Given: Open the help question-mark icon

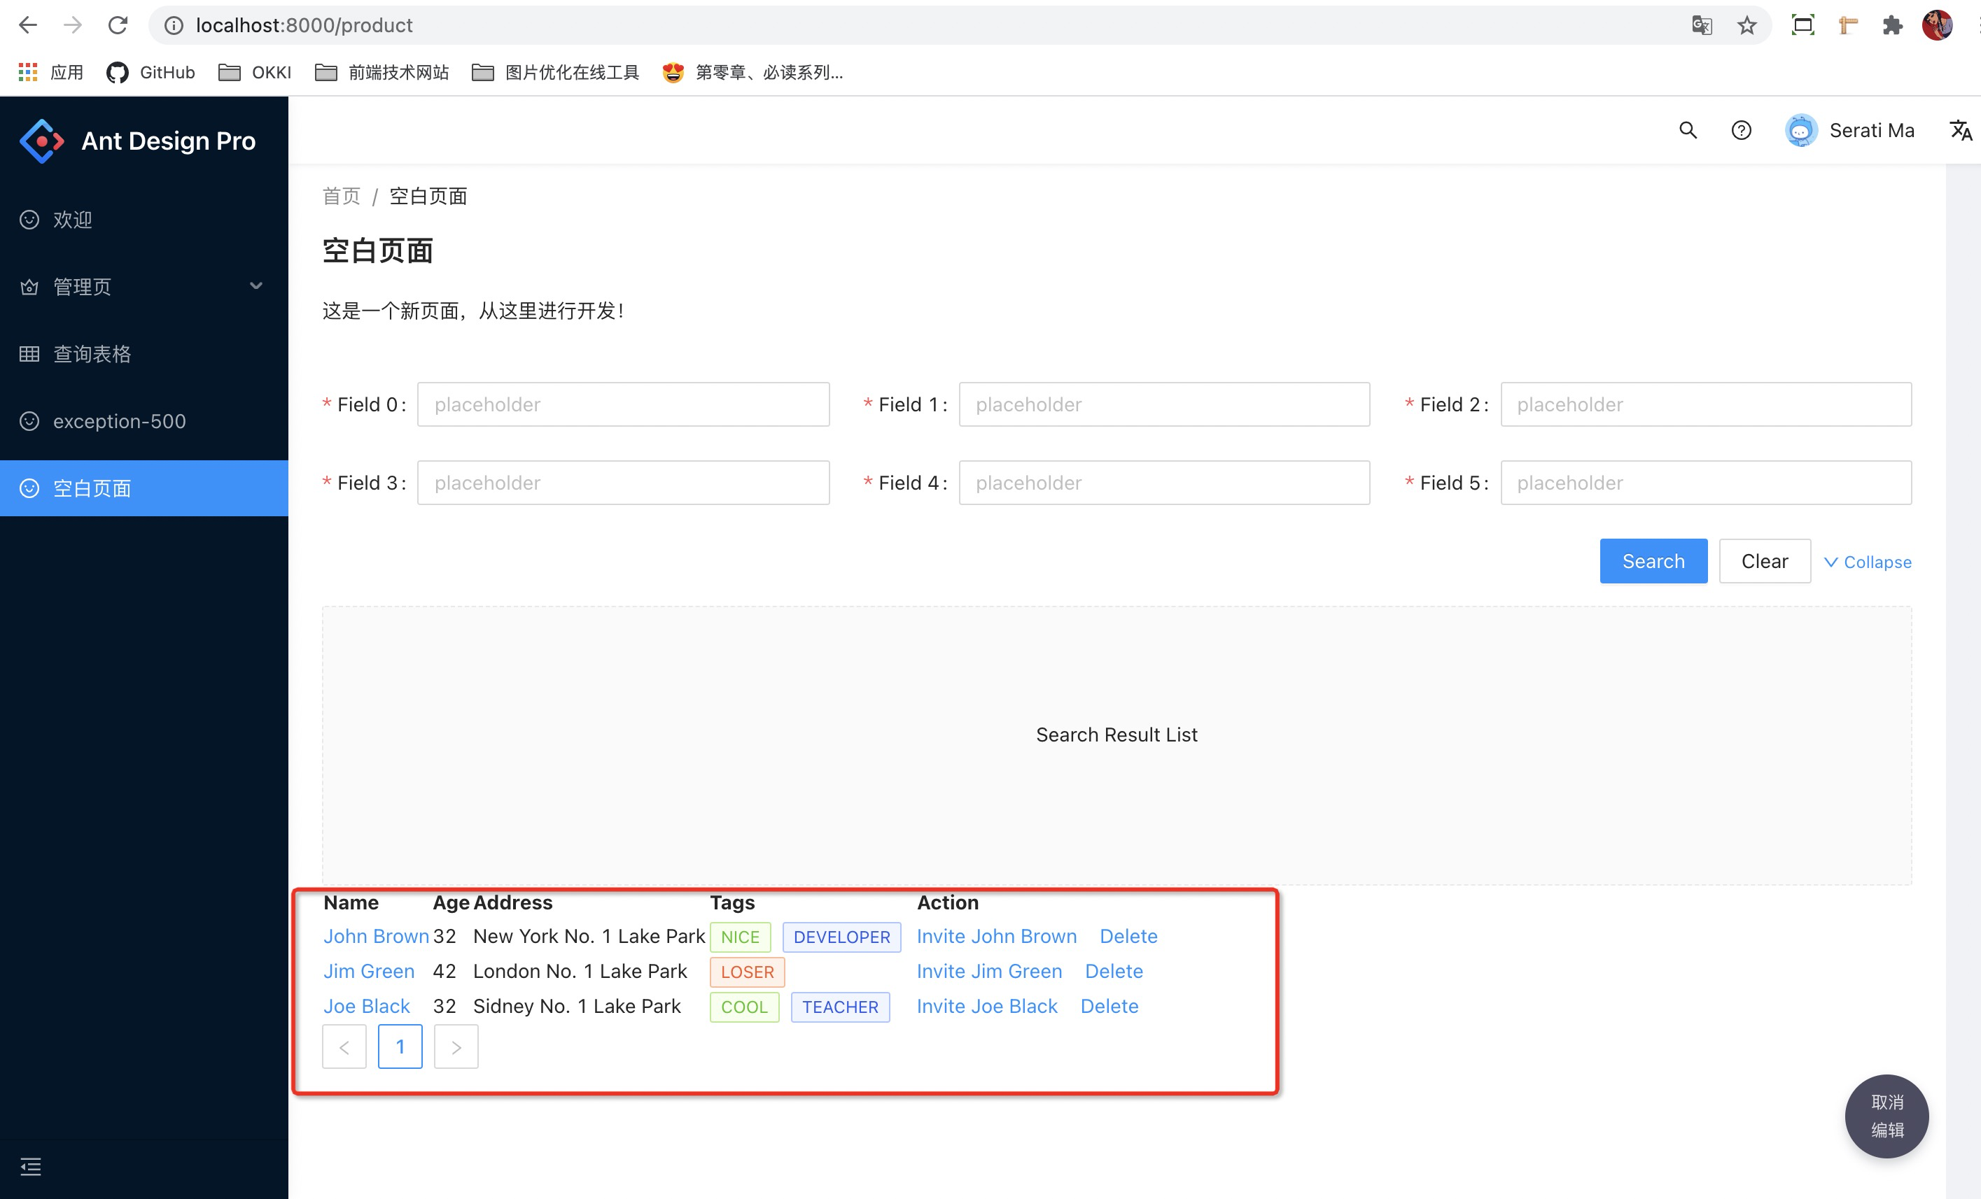Looking at the screenshot, I should click(x=1741, y=130).
